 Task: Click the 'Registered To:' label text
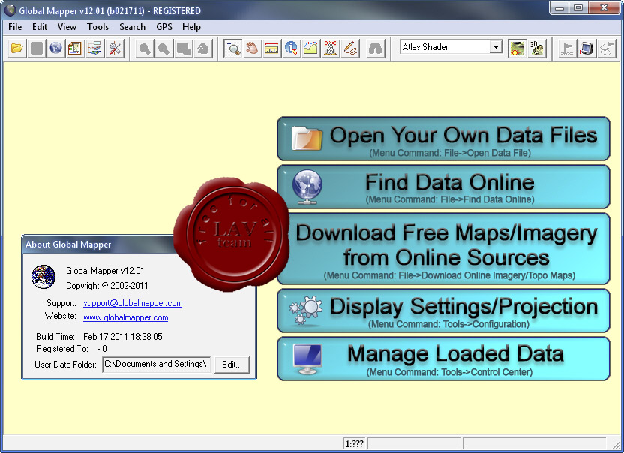[62, 349]
